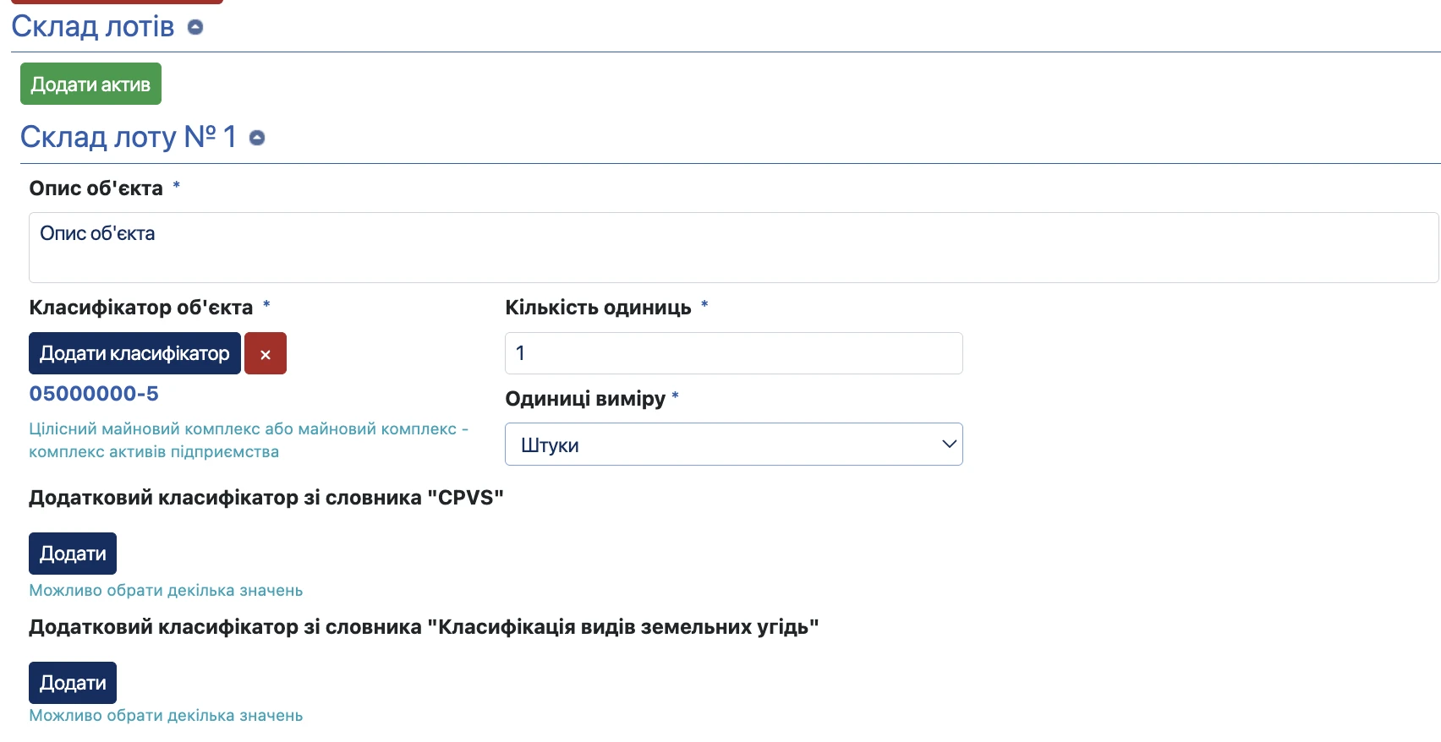Click the Опис об'єкта field label

pos(96,188)
